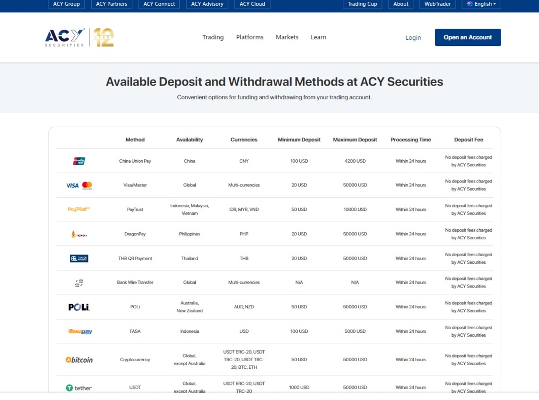Click the Australia, New Zealand availability cell
The width and height of the screenshot is (539, 400).
pyautogui.click(x=190, y=306)
